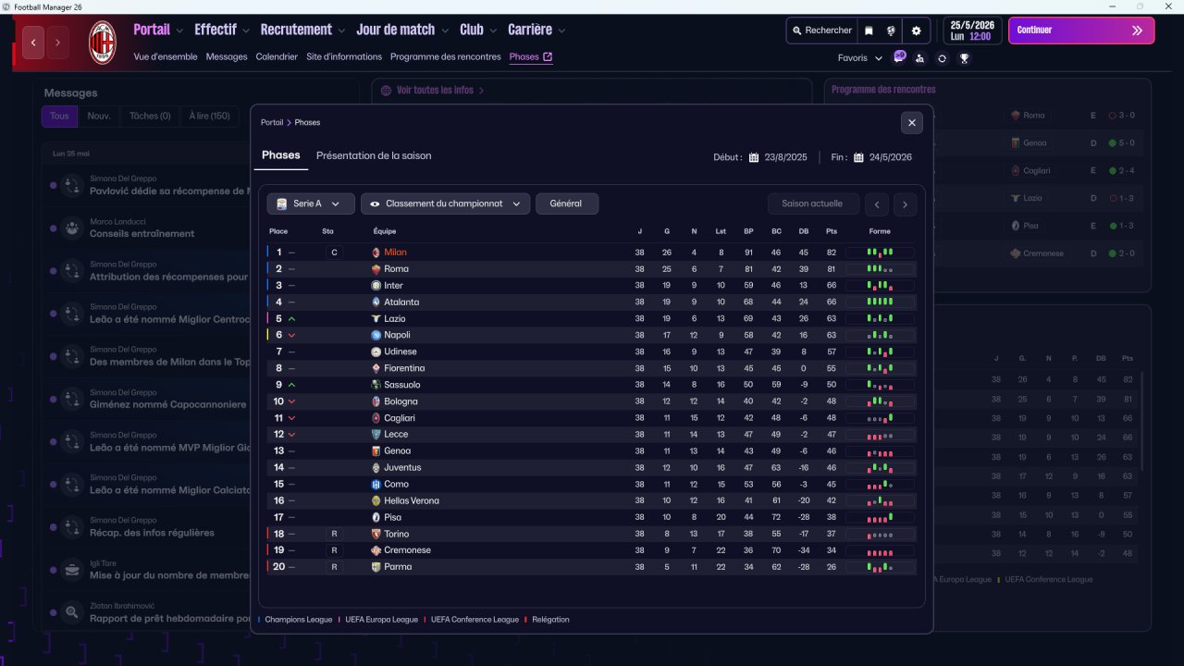This screenshot has height=666, width=1184.
Task: Open the Serie A competition dropdown
Action: click(311, 203)
